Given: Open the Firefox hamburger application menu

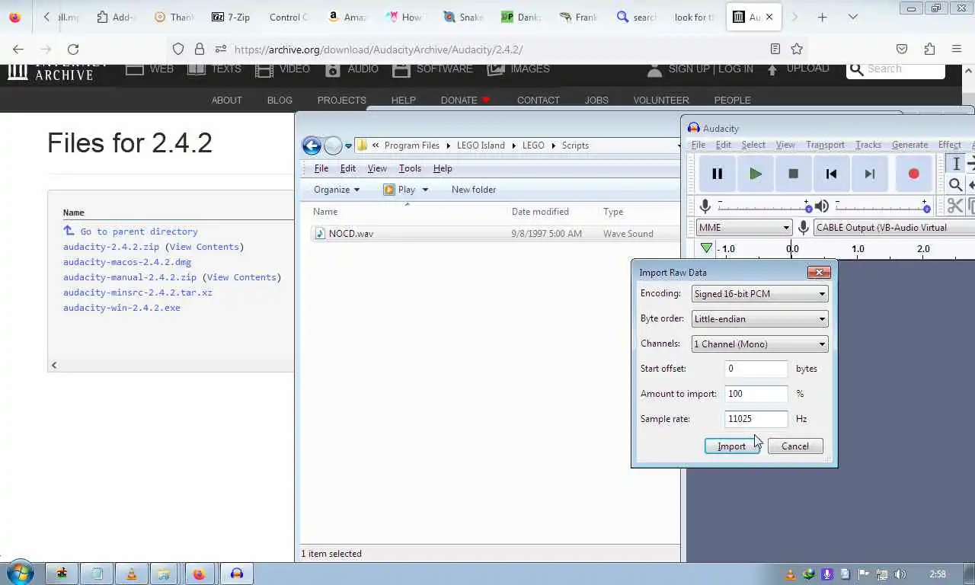Looking at the screenshot, I should [957, 50].
